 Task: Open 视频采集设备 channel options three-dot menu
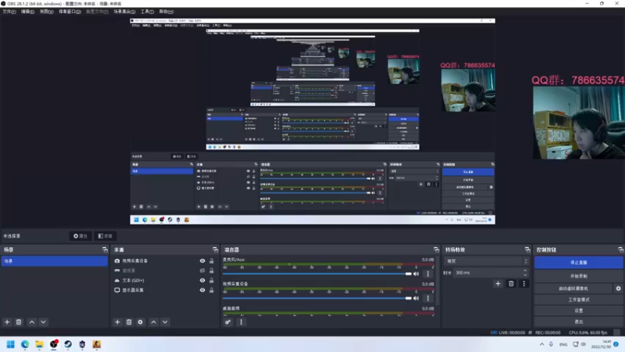pyautogui.click(x=427, y=298)
